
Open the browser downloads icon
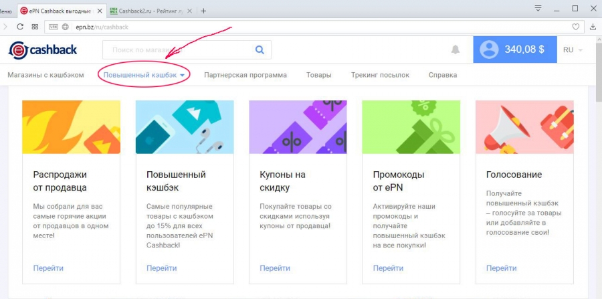[x=593, y=27]
